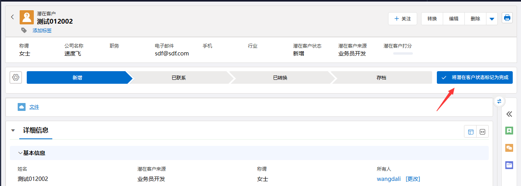The image size is (521, 186).
Task: Collapse the 详细信息 panel triangle
Action: 13,131
